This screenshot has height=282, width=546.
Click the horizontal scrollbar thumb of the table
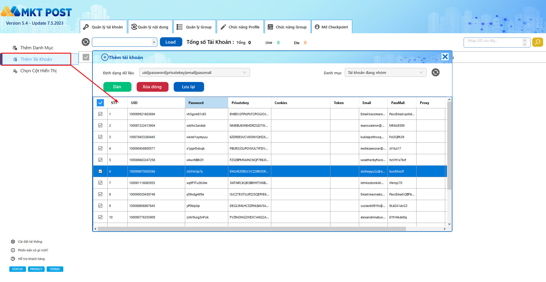(252, 229)
